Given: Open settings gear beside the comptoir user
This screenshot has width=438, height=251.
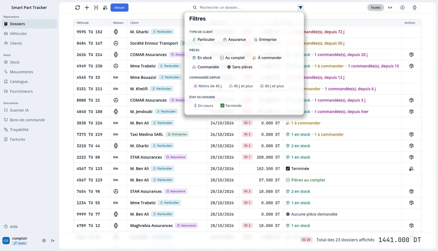Looking at the screenshot, I should coord(44,241).
